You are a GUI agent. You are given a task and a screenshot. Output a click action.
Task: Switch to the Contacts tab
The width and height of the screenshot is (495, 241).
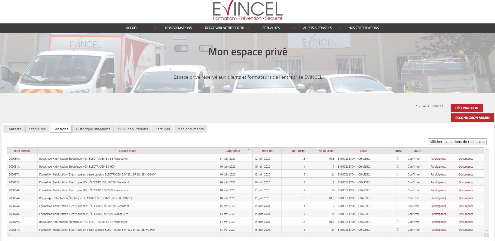click(14, 129)
